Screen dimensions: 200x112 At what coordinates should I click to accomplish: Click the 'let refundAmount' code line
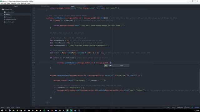coord(76,43)
